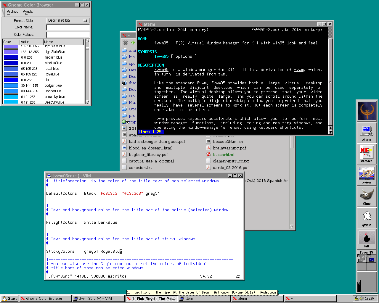
Task: Click 'StickyColors' line in VIM
Action: (84, 252)
